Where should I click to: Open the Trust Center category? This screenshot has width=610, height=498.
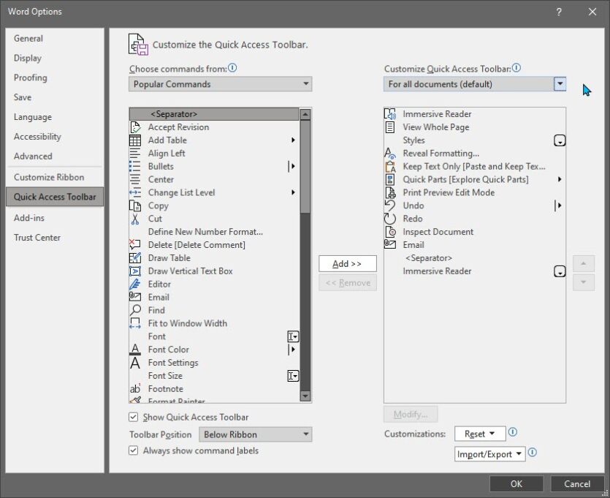tap(37, 238)
